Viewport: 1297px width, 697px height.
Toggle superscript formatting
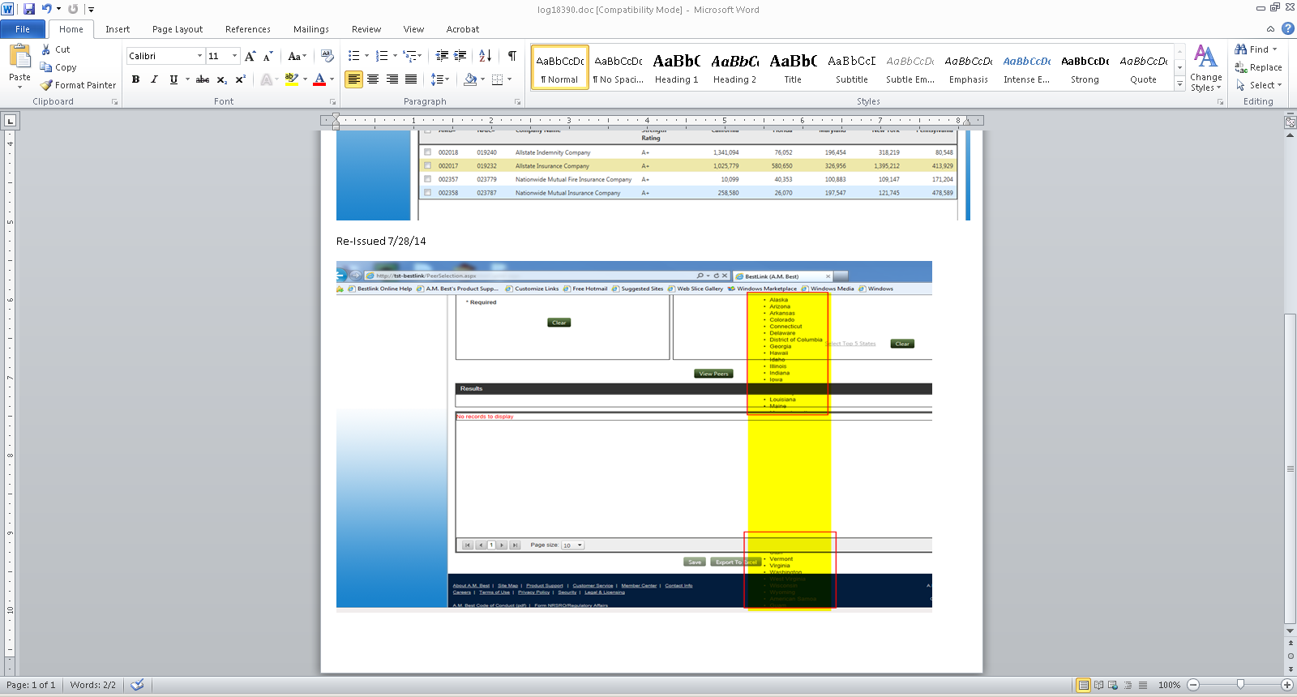(241, 79)
